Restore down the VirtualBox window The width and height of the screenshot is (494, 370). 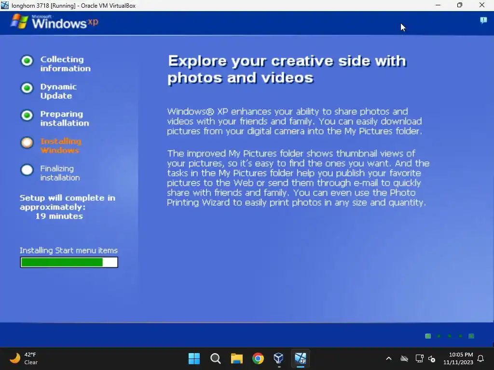[460, 5]
